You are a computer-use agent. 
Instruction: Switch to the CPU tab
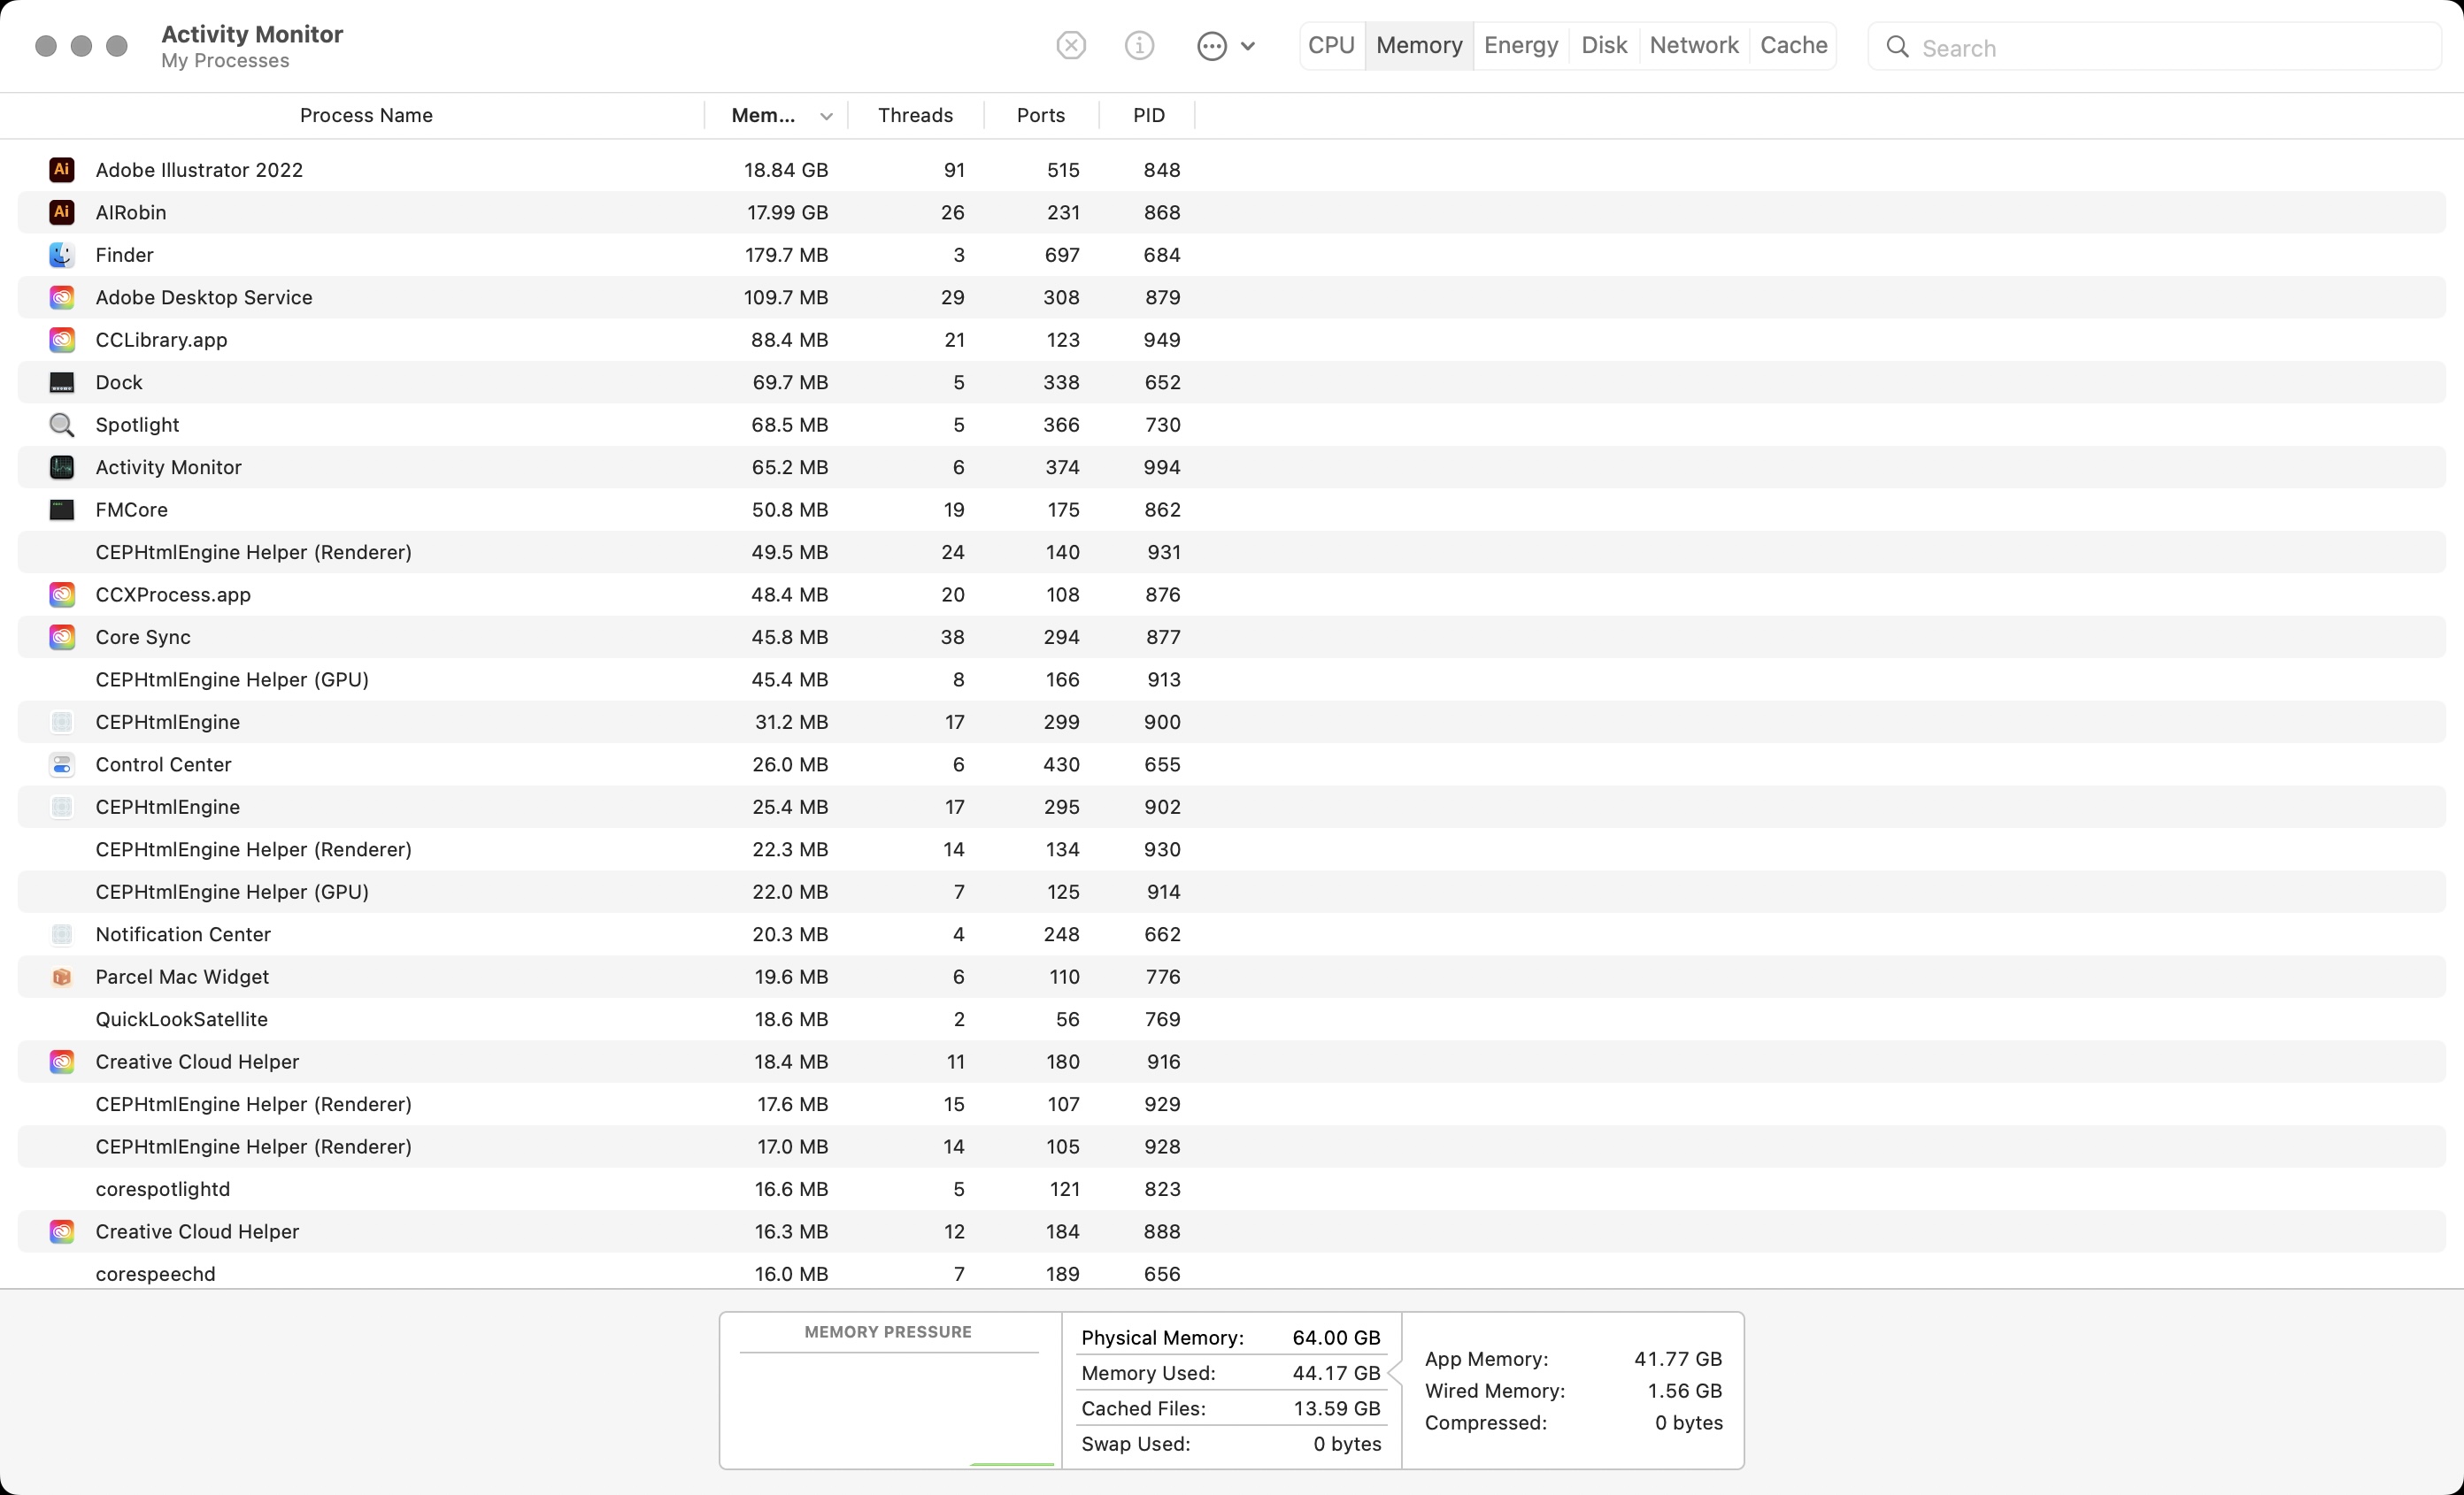[x=1331, y=44]
